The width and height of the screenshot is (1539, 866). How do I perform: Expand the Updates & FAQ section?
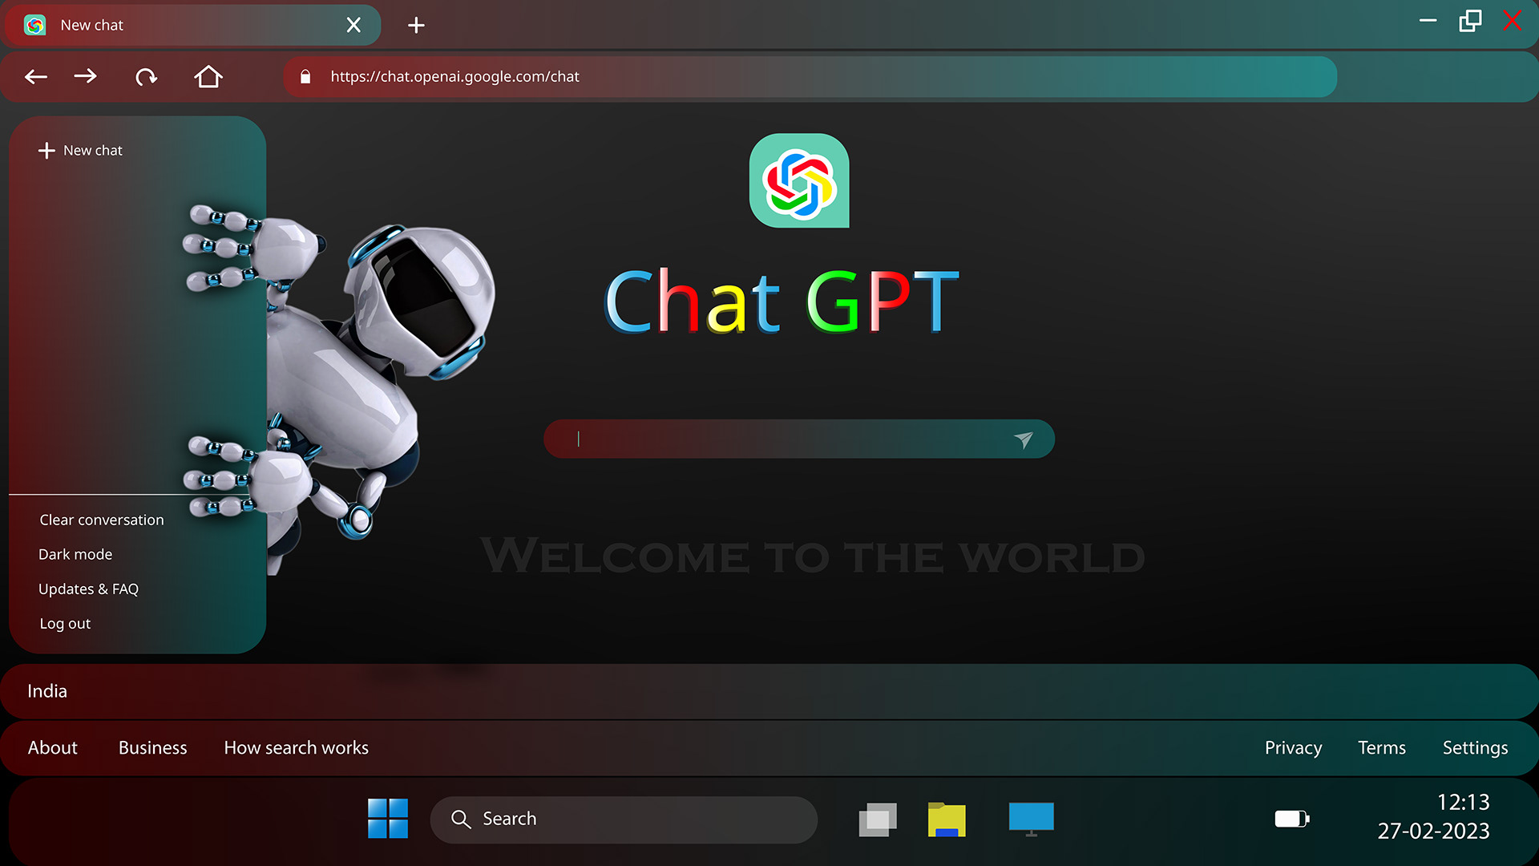[x=87, y=589]
